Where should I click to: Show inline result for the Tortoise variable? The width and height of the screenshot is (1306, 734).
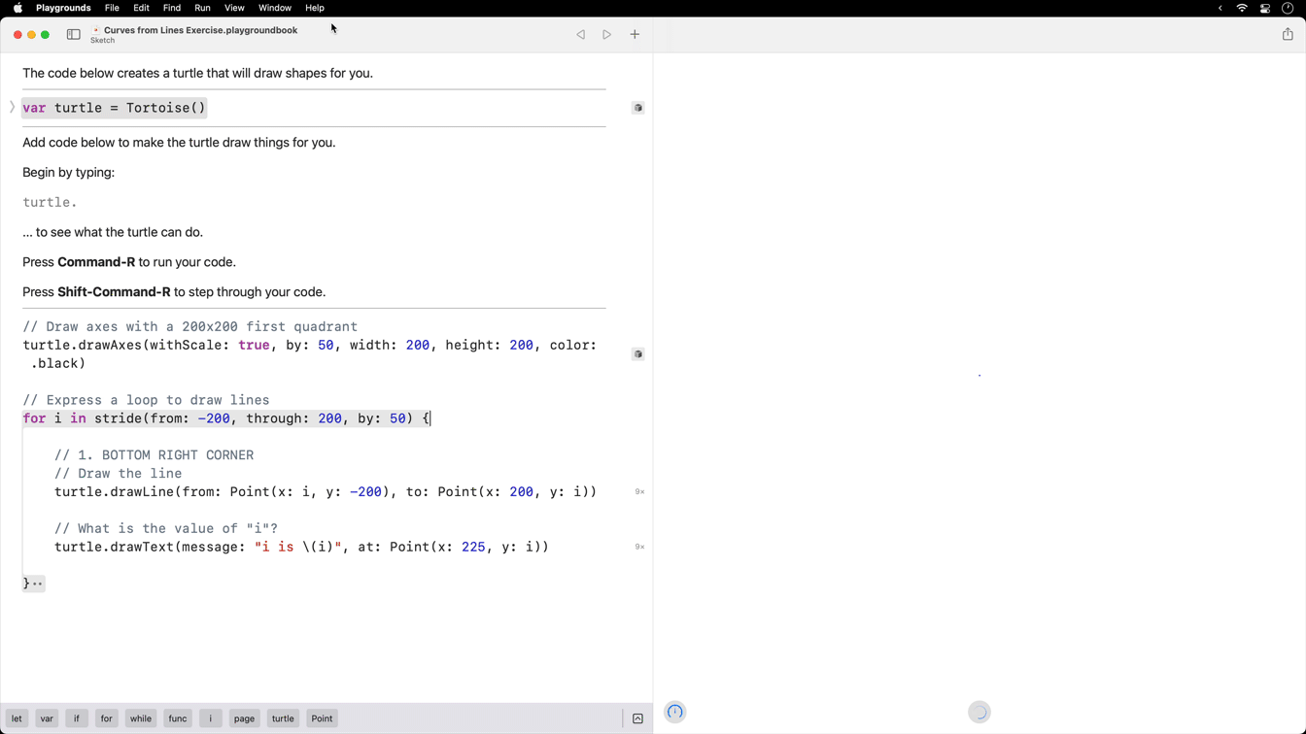pyautogui.click(x=638, y=107)
